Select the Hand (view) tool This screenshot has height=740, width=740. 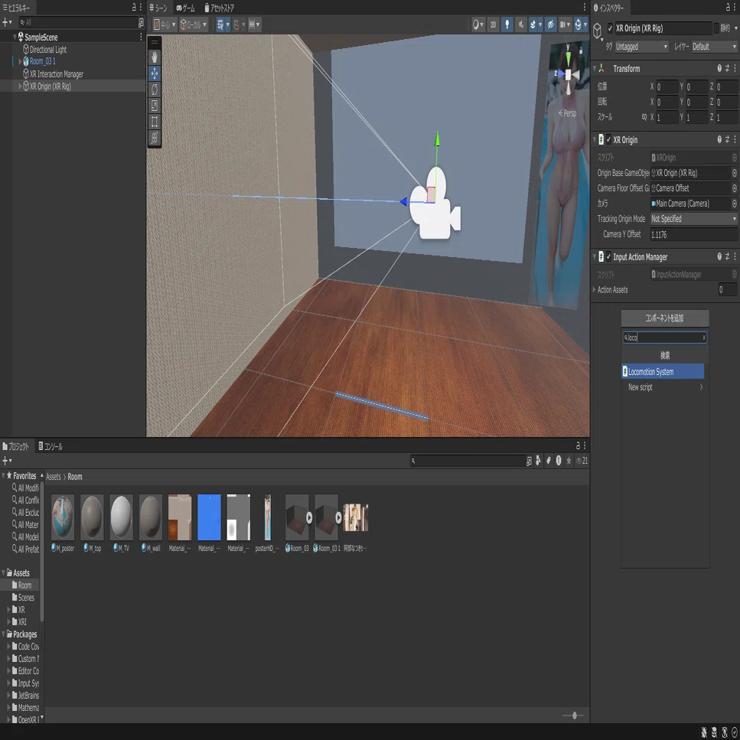[155, 57]
